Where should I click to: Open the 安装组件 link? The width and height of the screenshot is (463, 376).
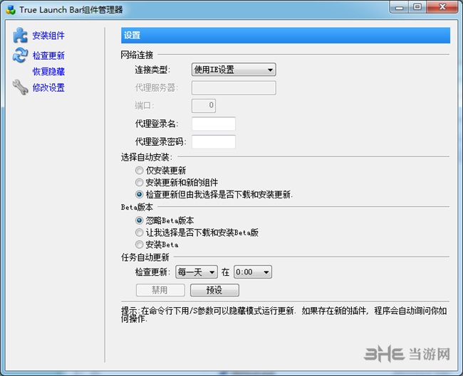tap(48, 36)
